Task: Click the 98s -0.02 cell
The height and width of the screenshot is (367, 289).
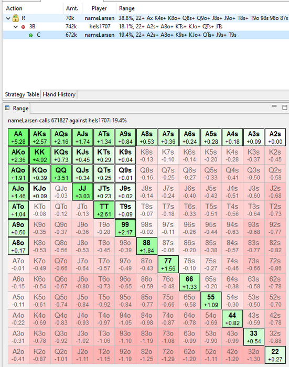Action: (147, 228)
